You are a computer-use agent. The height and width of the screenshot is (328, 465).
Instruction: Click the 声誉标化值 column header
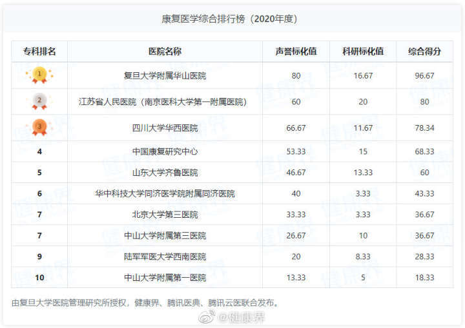click(296, 52)
